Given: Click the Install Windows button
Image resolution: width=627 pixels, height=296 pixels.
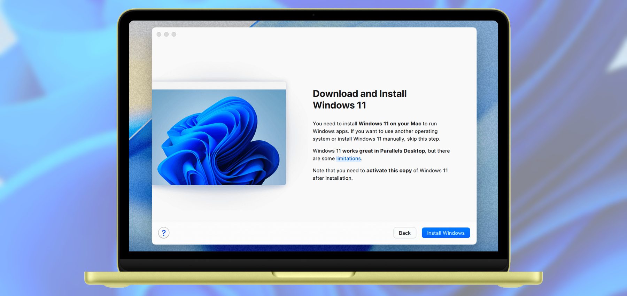Looking at the screenshot, I should (x=446, y=233).
